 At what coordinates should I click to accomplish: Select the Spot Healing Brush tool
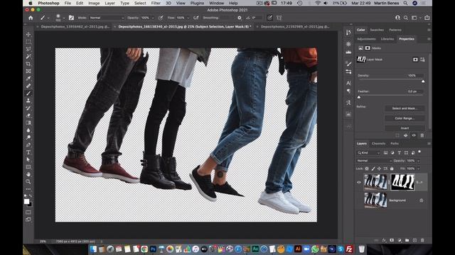pos(28,86)
